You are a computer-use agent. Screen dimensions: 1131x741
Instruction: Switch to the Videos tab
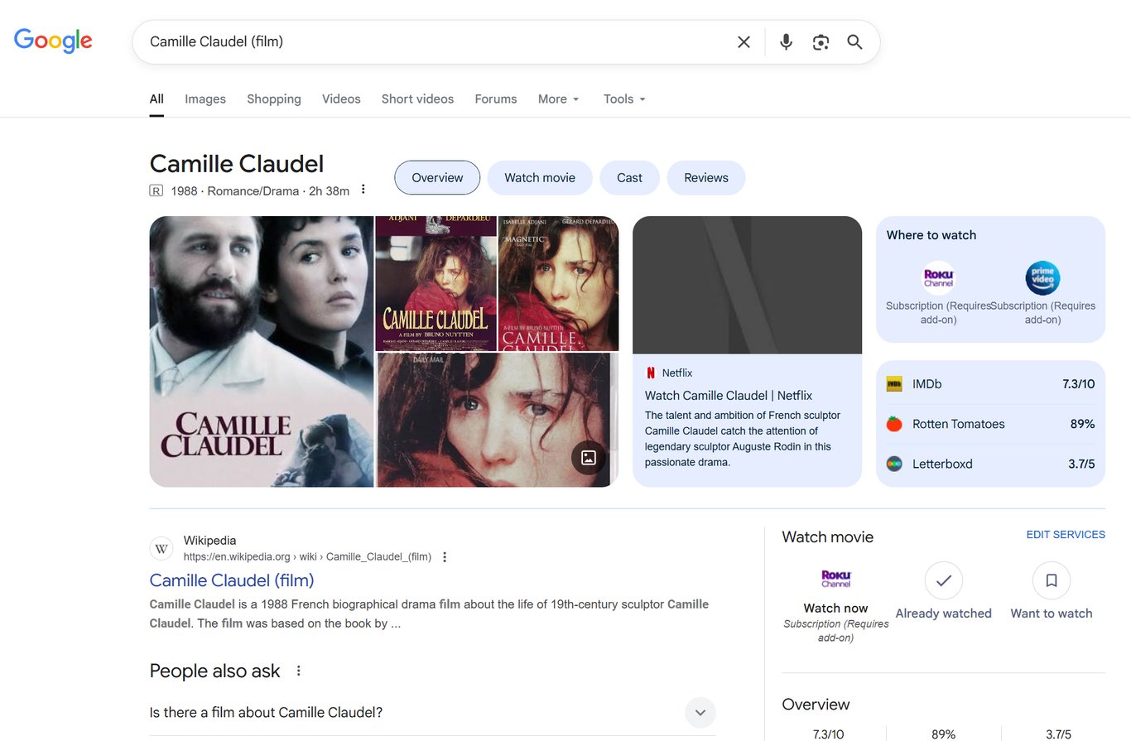point(341,99)
